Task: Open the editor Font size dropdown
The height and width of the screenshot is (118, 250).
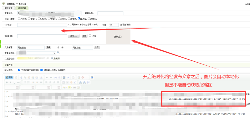Action: point(56,87)
